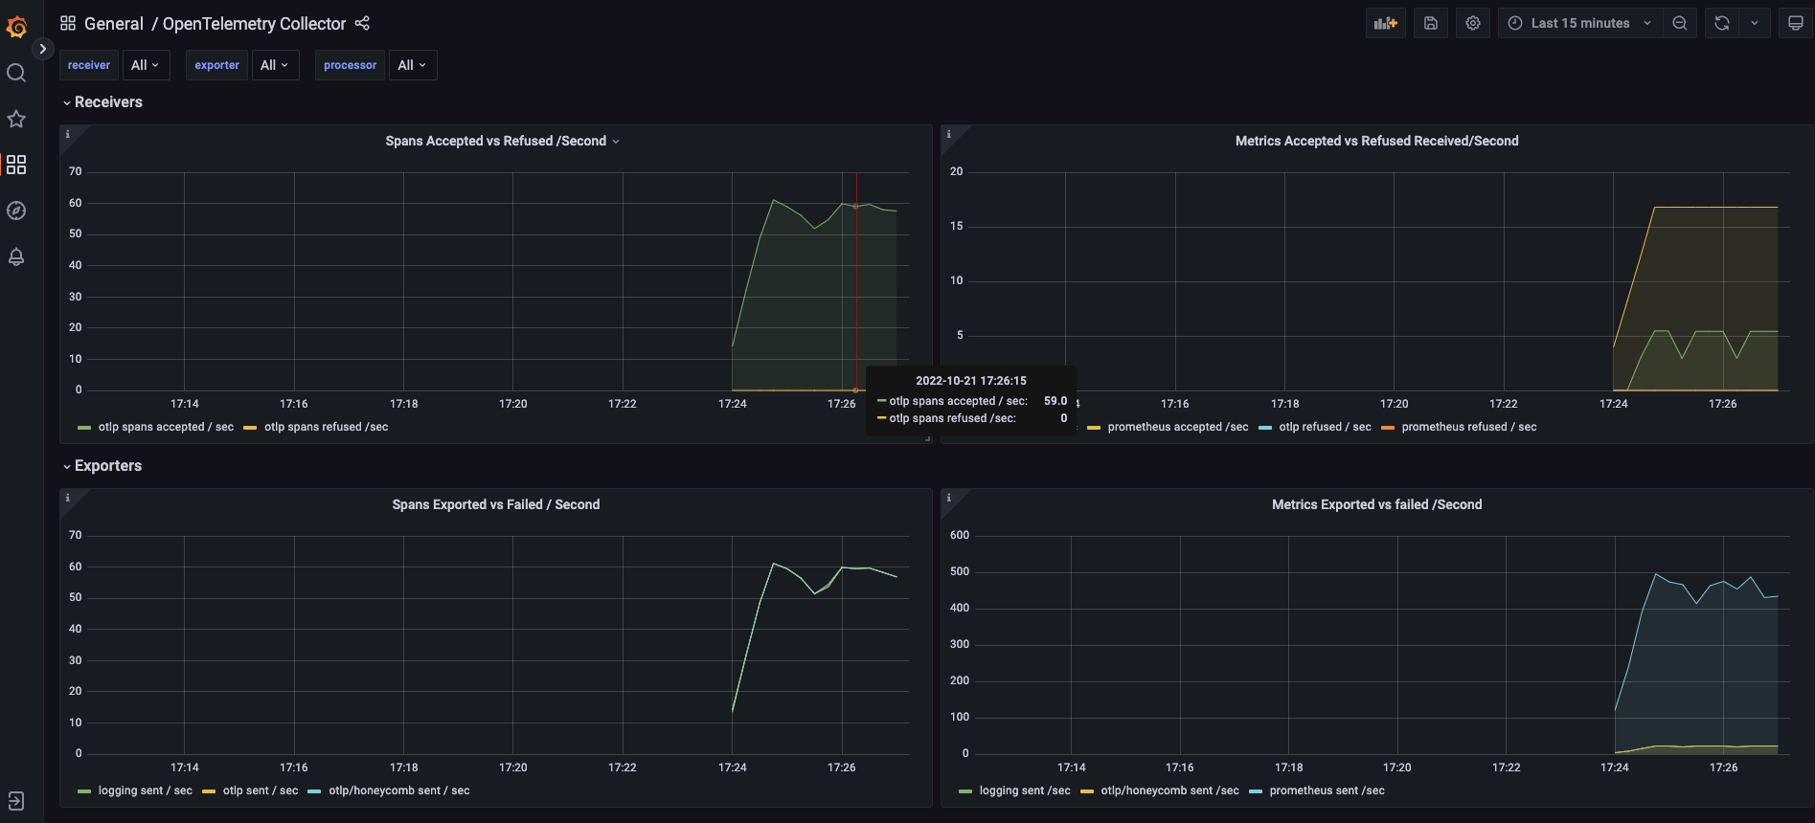Click the 17:26:15 cursor on Spans Accepted graph

coord(855,206)
